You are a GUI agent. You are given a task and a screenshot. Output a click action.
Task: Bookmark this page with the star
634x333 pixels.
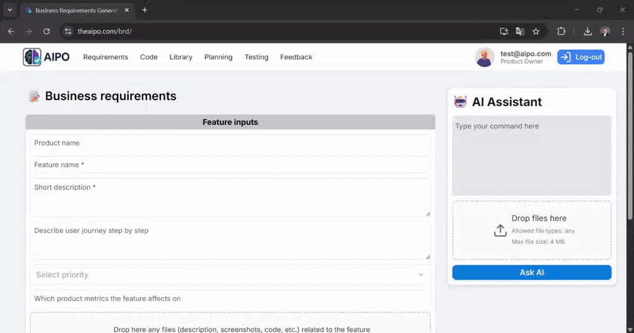pos(536,31)
